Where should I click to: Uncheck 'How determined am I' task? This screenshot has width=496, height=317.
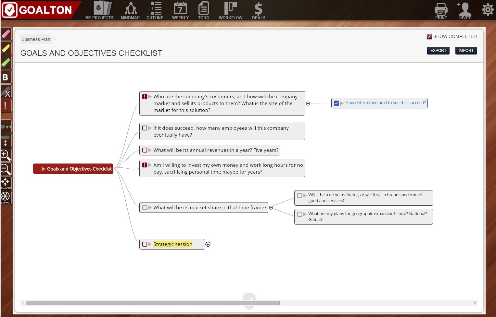337,103
